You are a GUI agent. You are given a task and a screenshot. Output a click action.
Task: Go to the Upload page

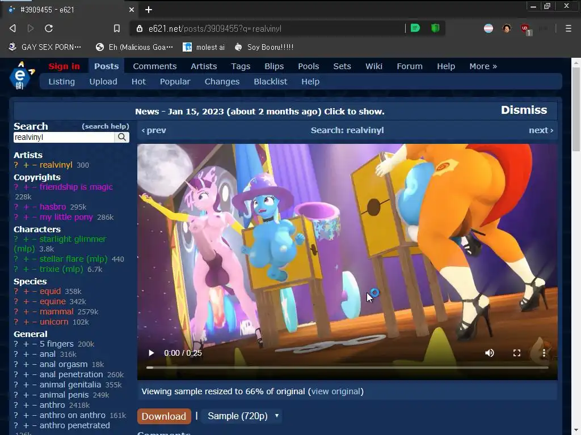[x=103, y=82]
